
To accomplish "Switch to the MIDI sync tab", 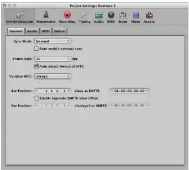I will [46, 31].
